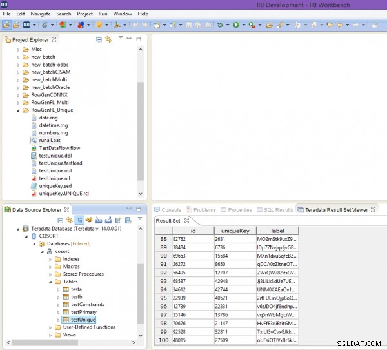Collapse the RowGenFL_Unique folder

coord(18,110)
